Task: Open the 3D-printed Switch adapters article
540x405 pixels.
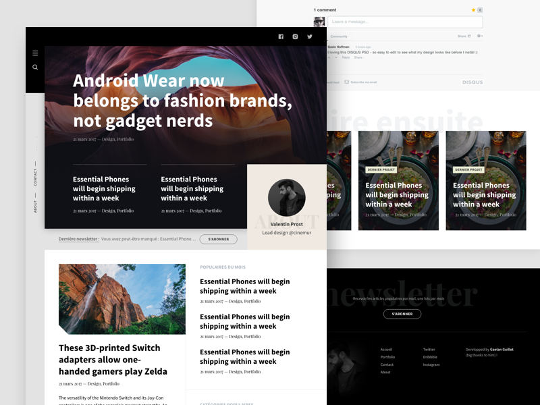Action: coord(113,360)
